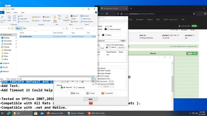This screenshot has height=116, width=207.
Task: Open the API page on avcheck site
Action: pos(183,19)
